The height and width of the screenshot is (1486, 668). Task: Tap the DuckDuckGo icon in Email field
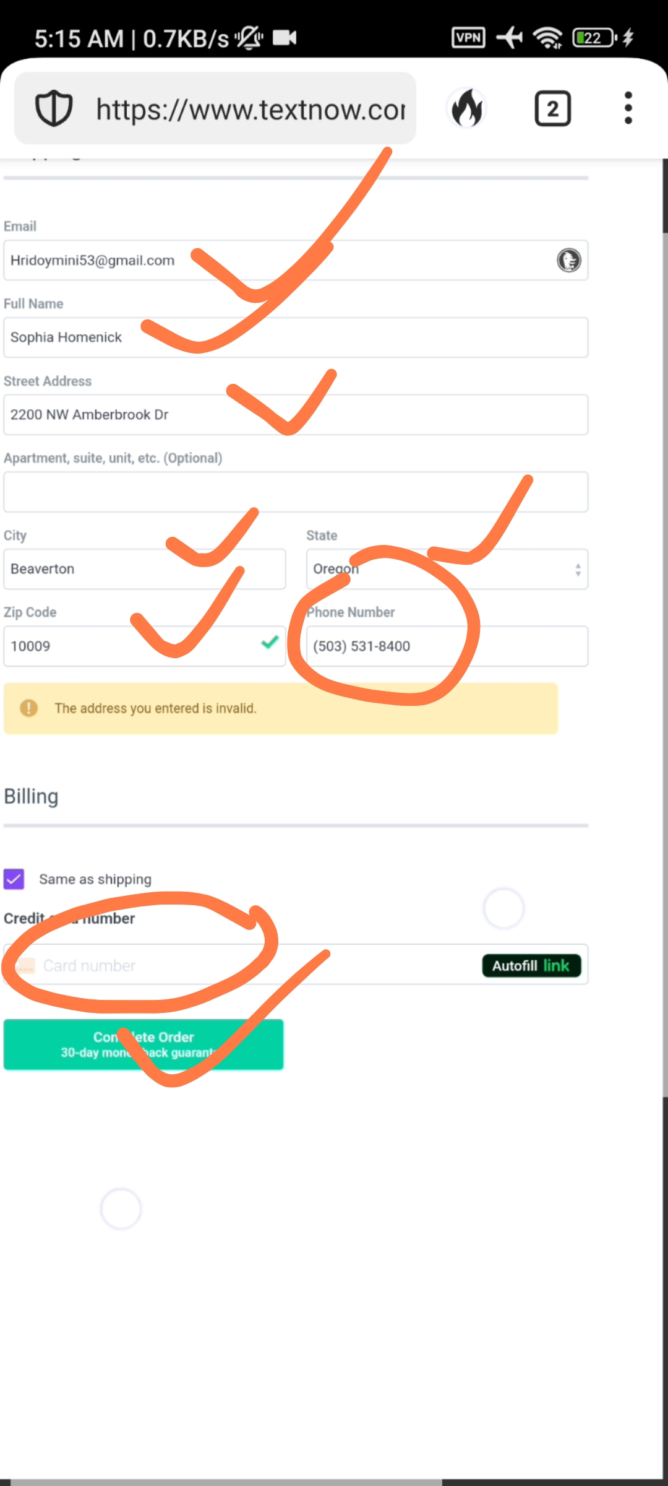coord(568,260)
